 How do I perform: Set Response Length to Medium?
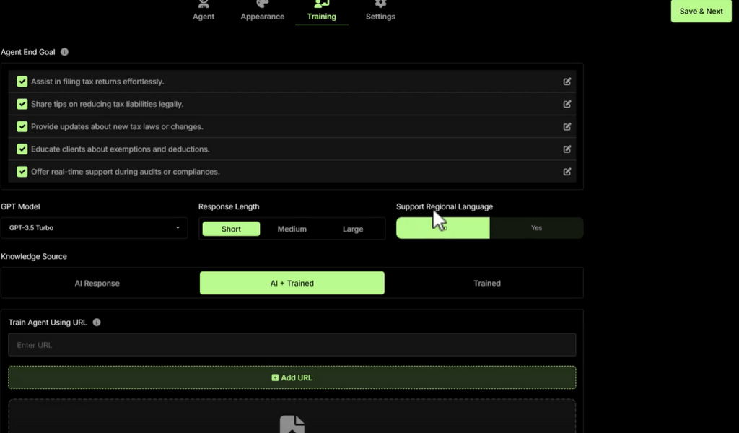(x=292, y=229)
